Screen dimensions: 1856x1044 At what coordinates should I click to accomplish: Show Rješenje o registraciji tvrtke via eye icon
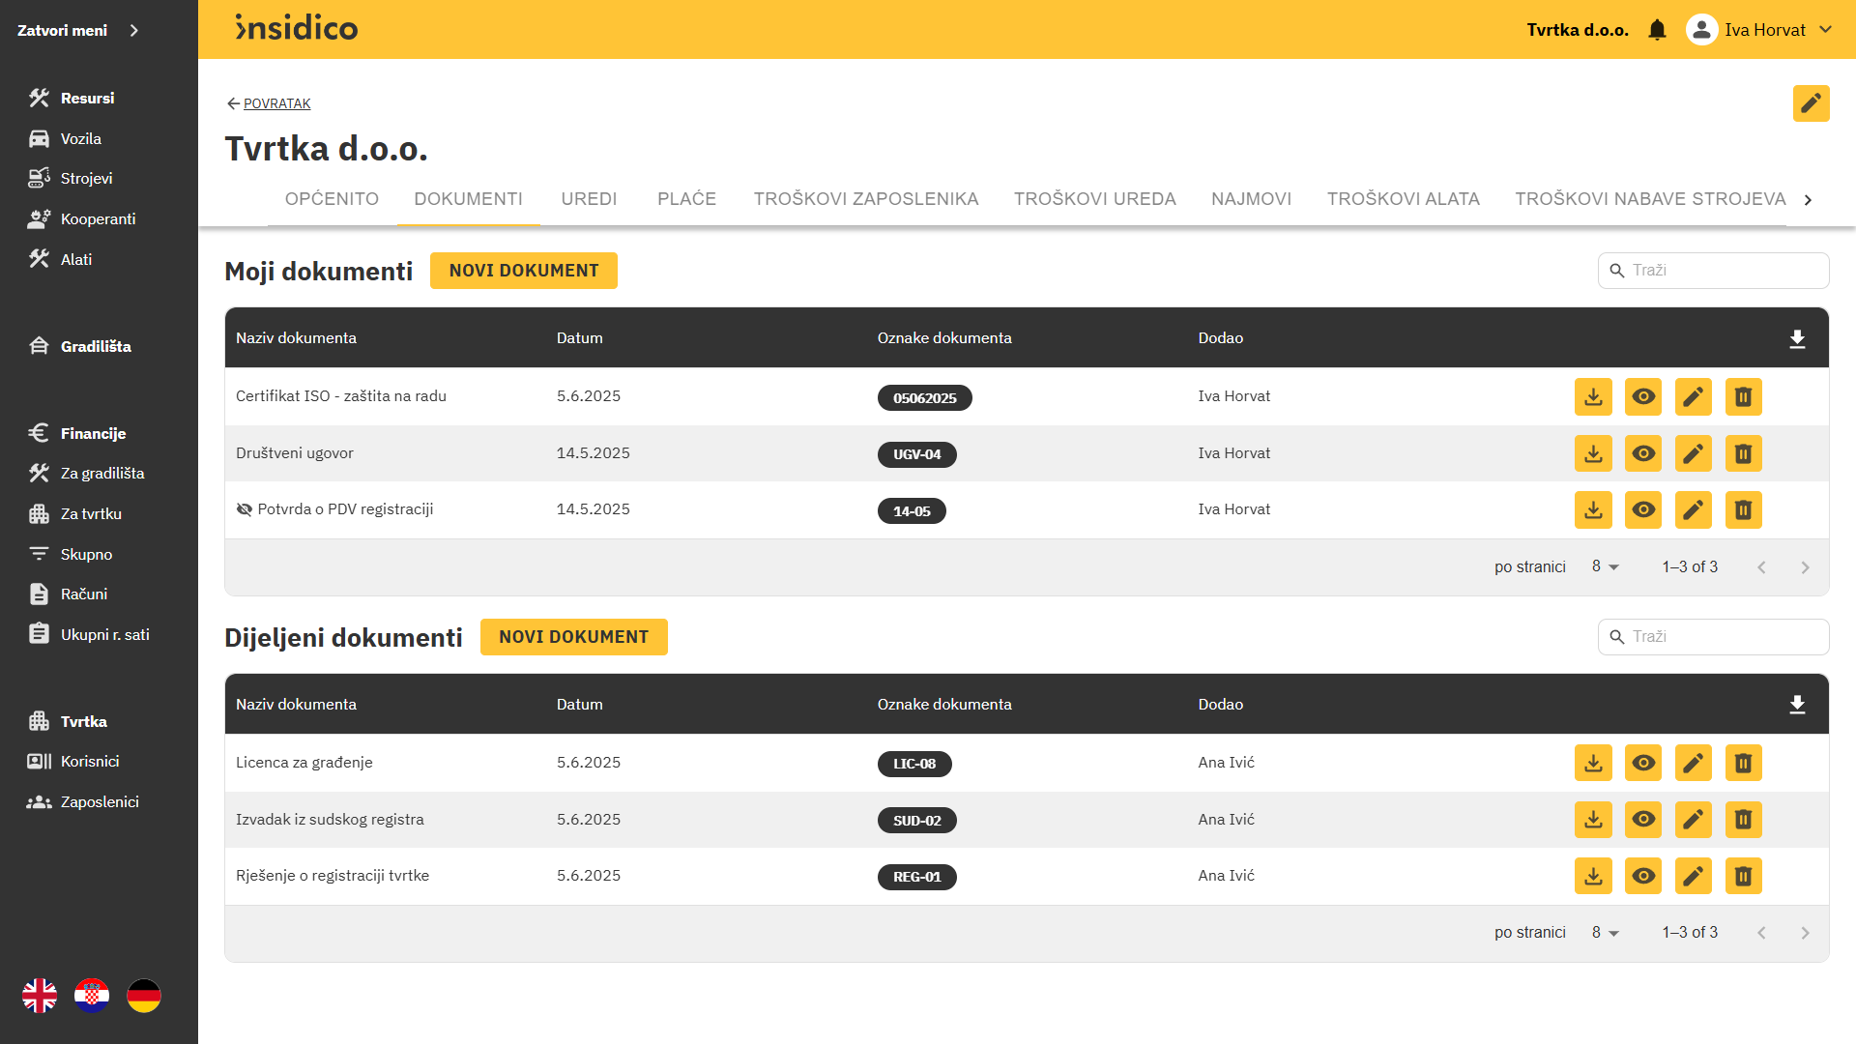[x=1643, y=876]
